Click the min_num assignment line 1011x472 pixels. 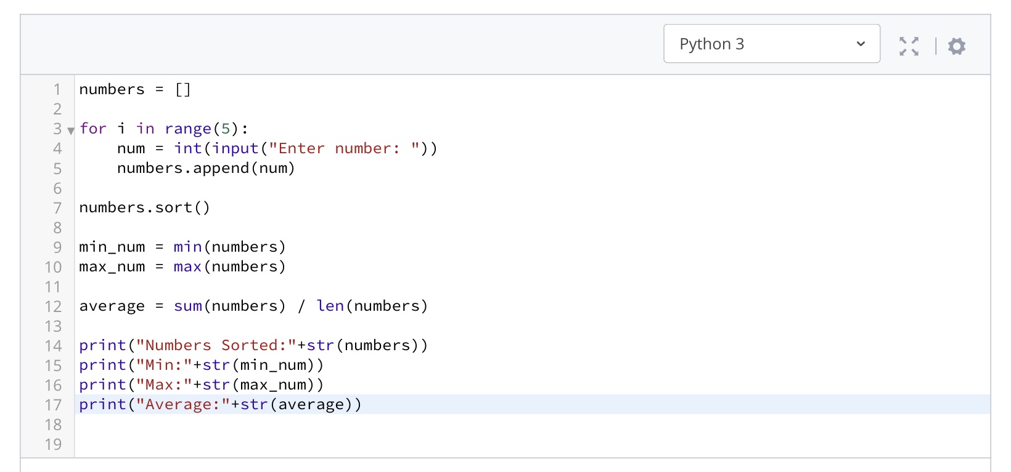click(x=182, y=247)
